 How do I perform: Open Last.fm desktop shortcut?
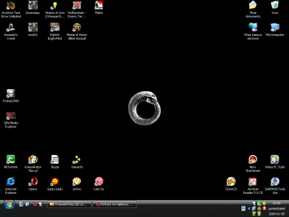pos(99,184)
